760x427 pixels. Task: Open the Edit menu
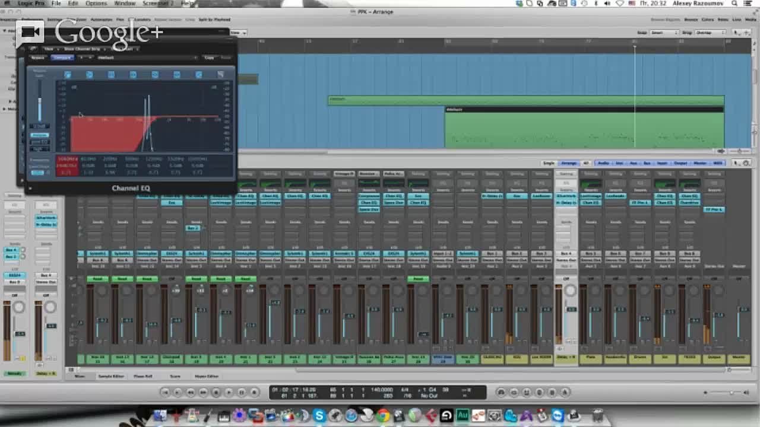73,4
